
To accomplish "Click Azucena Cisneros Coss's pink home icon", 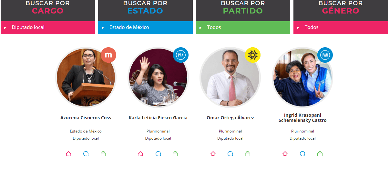I will click(68, 154).
